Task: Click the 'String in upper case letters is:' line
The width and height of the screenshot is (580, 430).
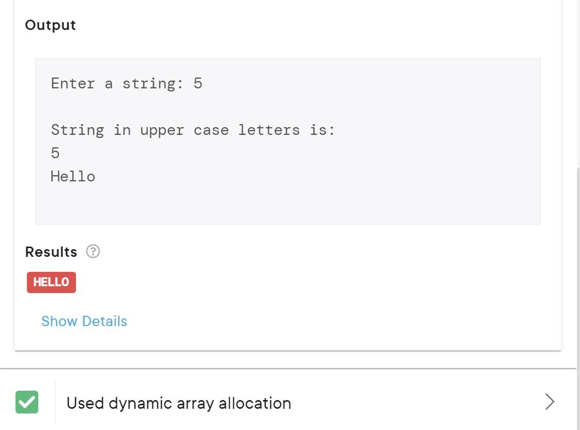Action: [193, 130]
